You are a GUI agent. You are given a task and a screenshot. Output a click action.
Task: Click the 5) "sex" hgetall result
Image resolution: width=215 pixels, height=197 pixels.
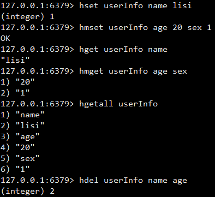coord(20,158)
